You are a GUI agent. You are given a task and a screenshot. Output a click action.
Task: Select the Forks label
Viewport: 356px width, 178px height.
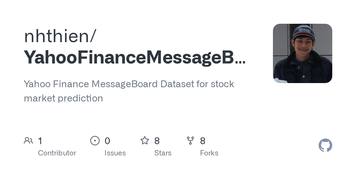[209, 153]
